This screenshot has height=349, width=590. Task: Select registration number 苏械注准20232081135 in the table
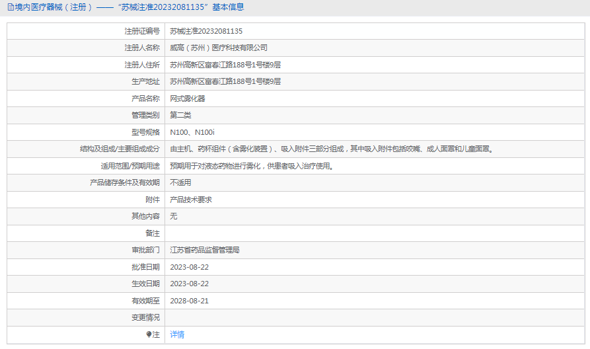coord(206,31)
